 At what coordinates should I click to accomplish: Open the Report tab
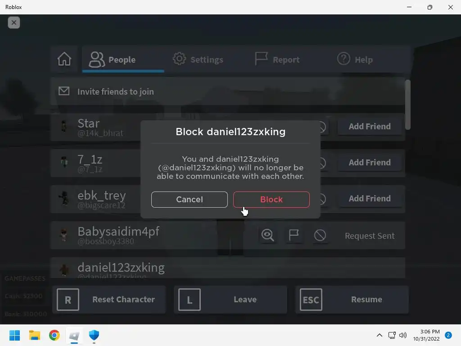pyautogui.click(x=277, y=59)
